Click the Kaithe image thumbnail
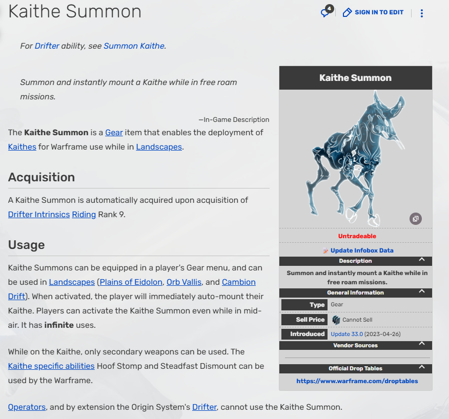Screen dimensions: 449x419 355,159
